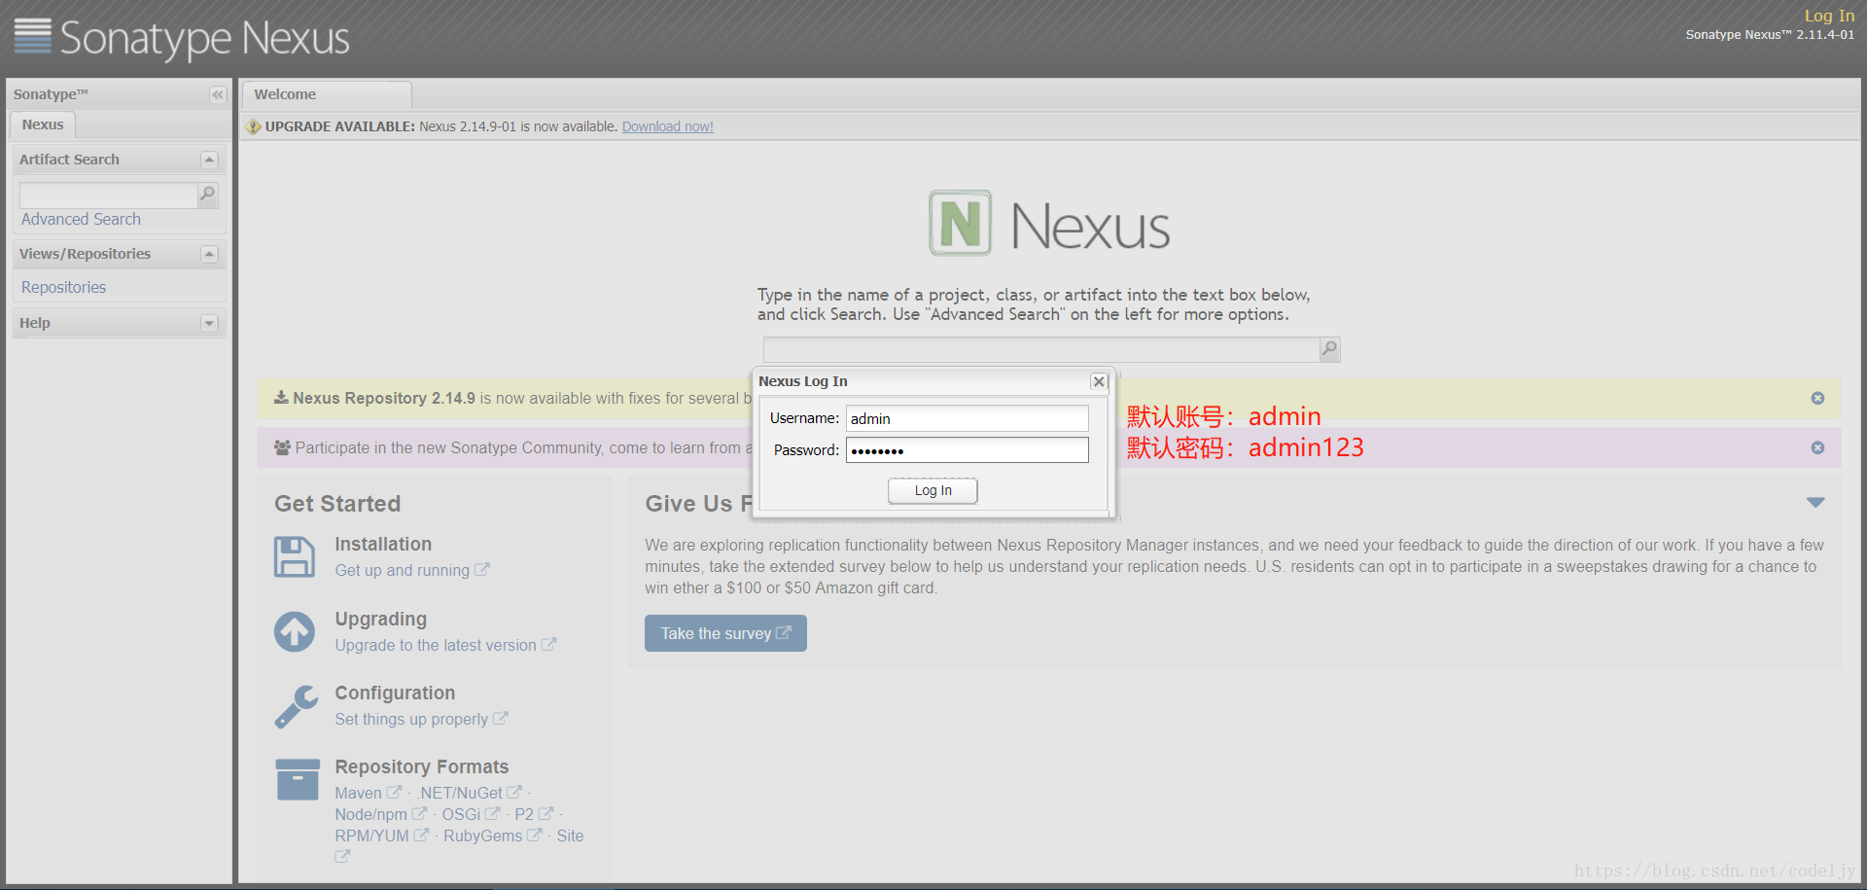Click the main search magnifier icon
Viewport: 1867px width, 890px height.
[x=1329, y=349]
